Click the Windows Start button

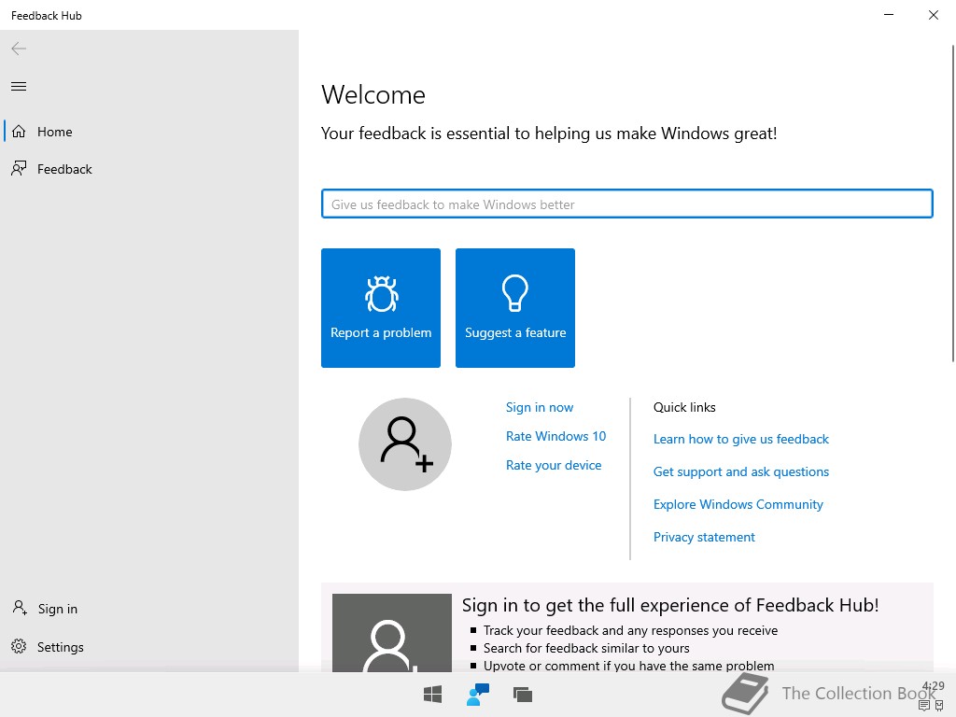pyautogui.click(x=433, y=695)
